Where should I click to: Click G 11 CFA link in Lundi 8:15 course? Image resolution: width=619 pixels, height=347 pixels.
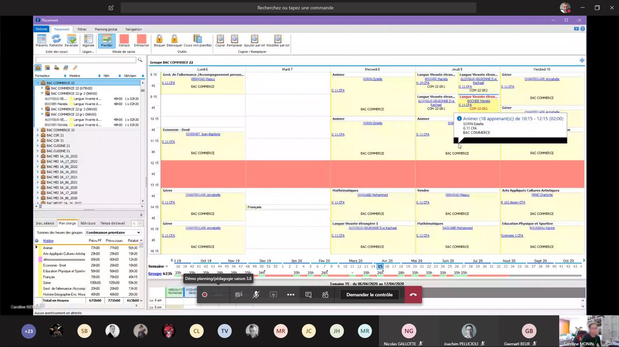[x=168, y=82]
